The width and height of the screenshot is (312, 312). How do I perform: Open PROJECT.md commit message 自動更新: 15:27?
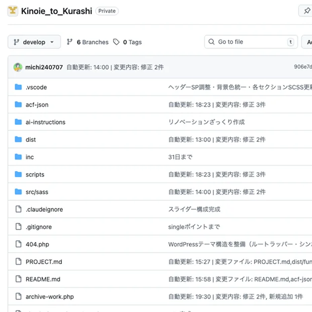(240, 262)
